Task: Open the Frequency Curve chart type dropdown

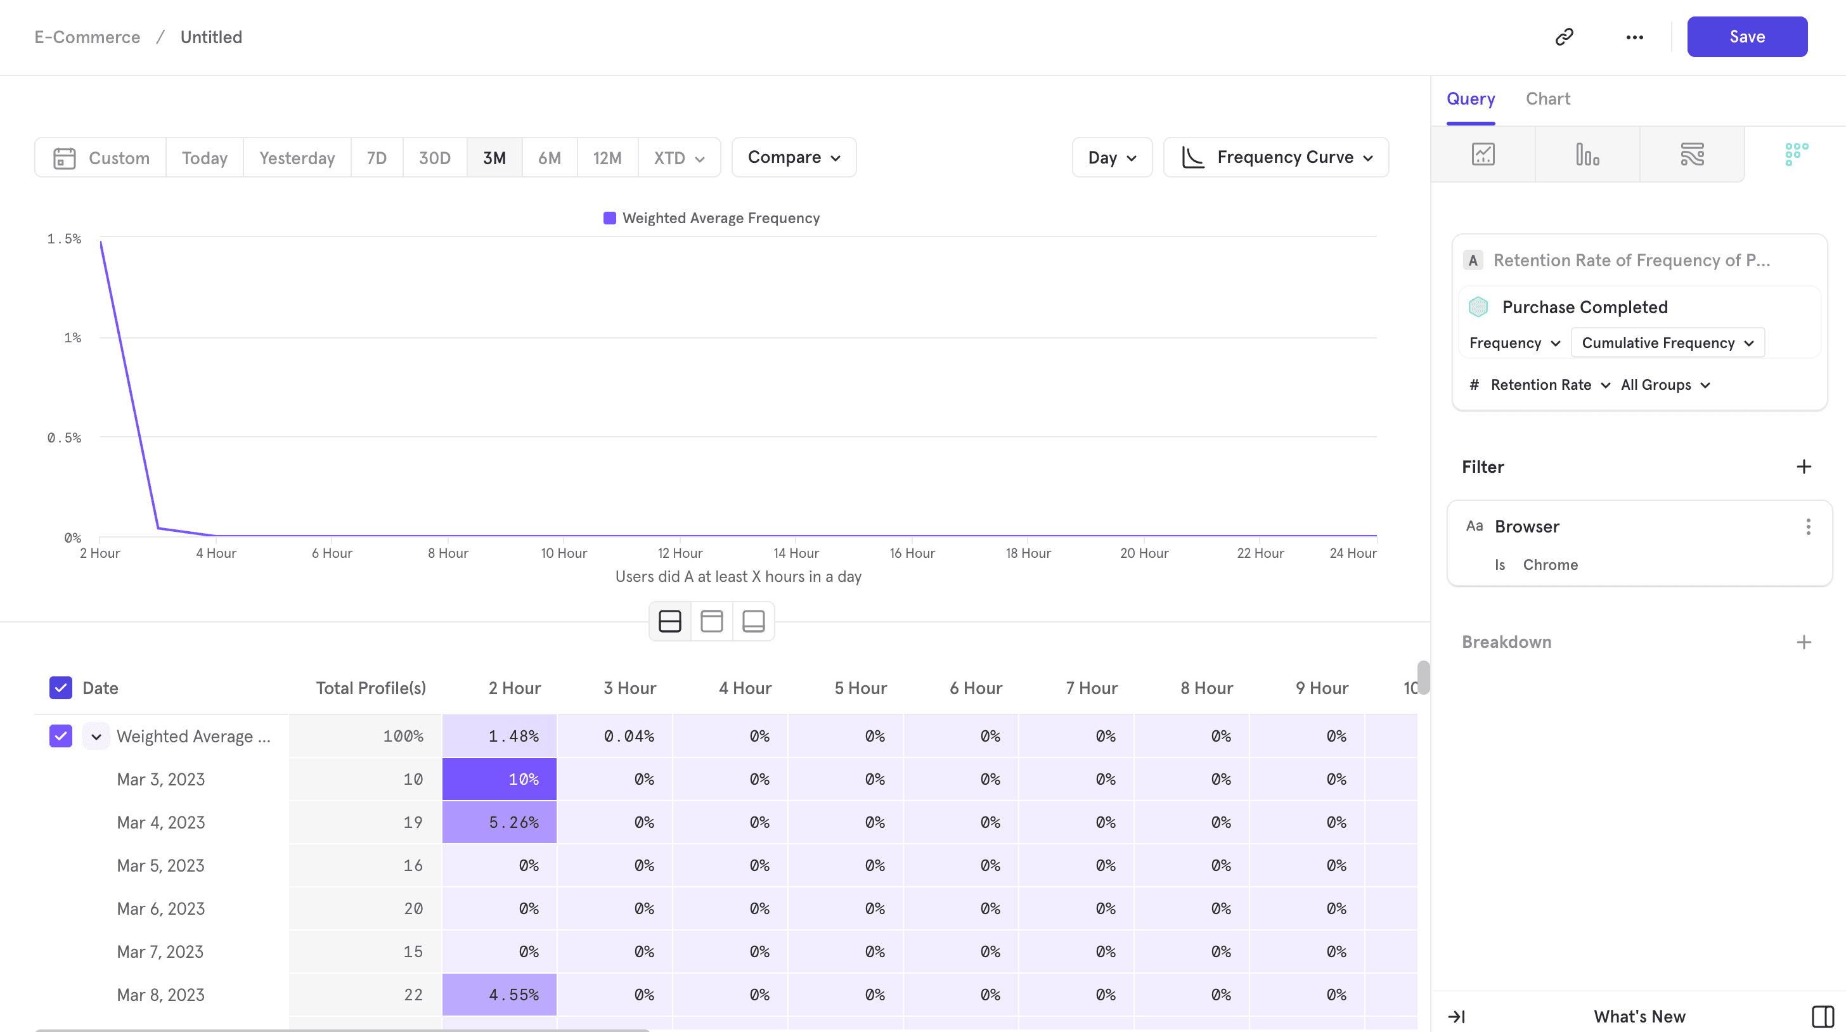Action: pos(1275,158)
